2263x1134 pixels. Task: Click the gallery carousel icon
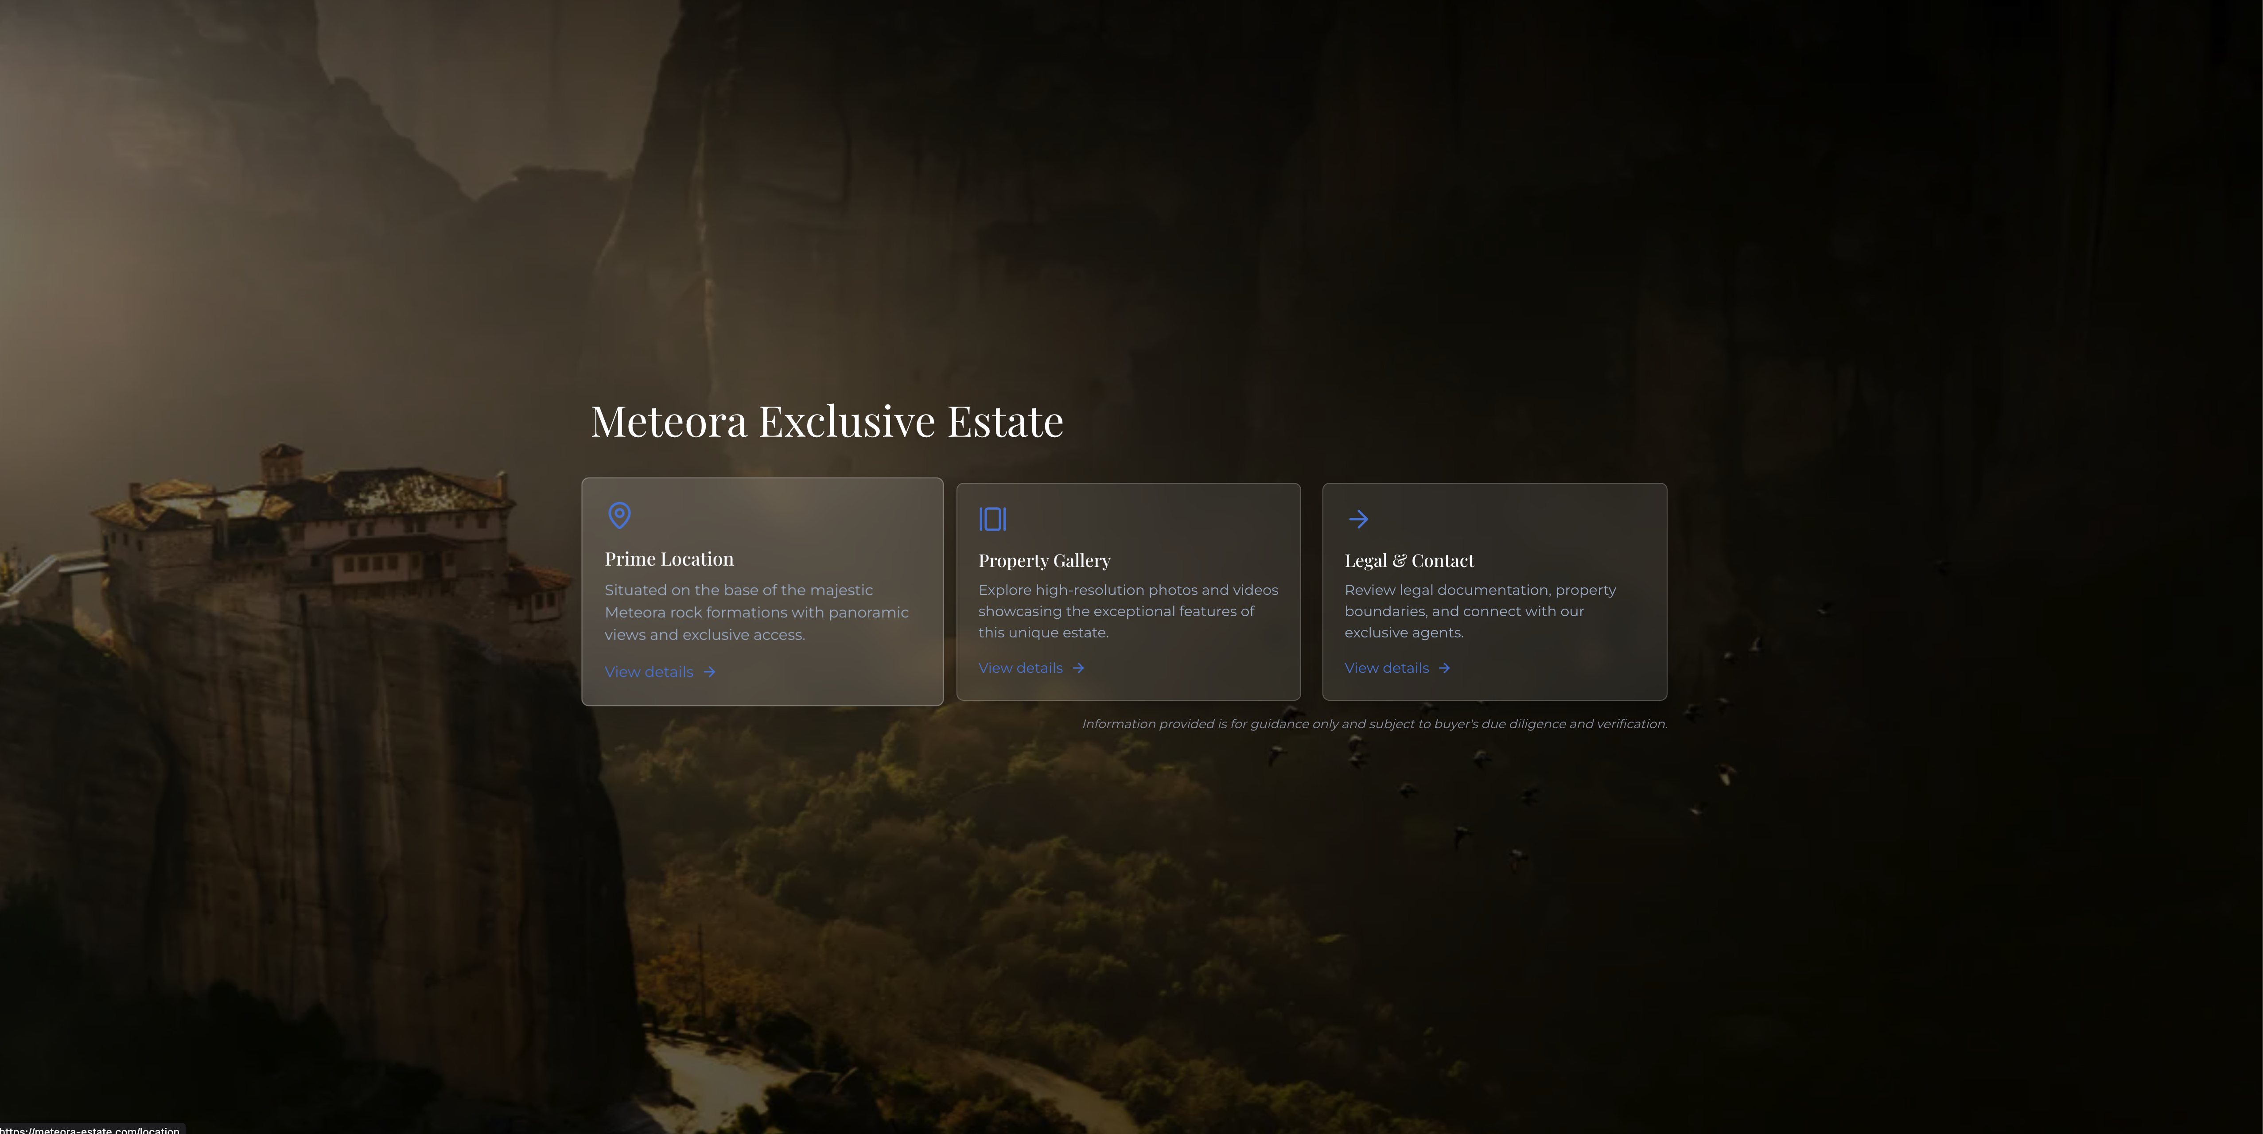pos(993,519)
